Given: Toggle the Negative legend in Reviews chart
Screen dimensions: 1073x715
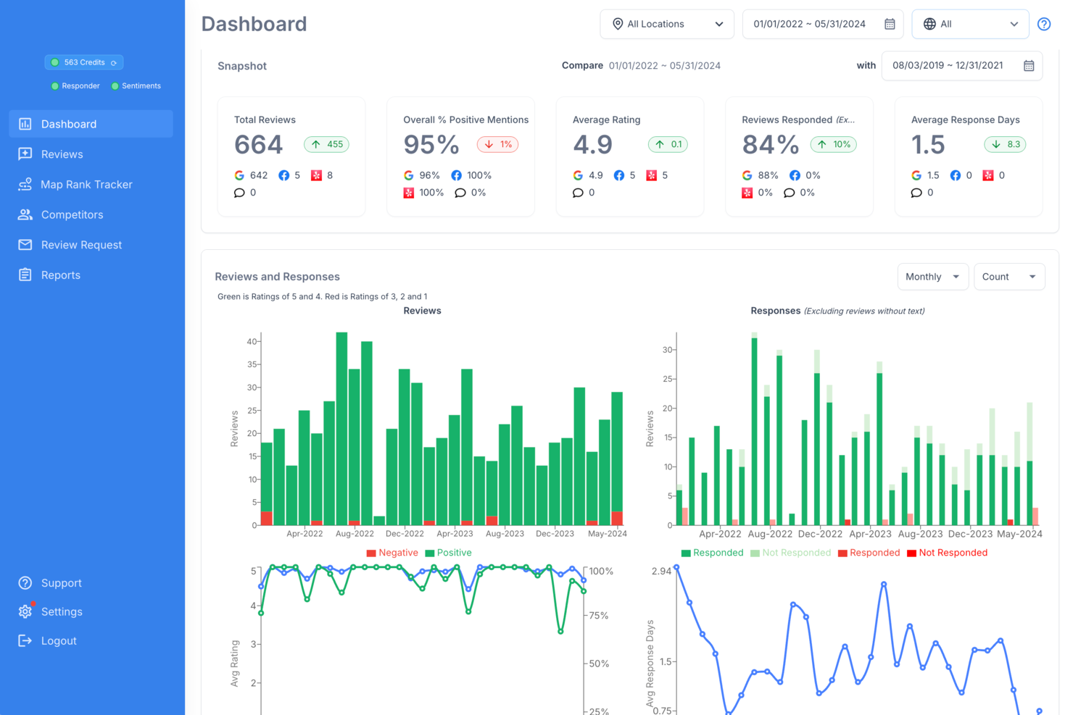Looking at the screenshot, I should (392, 553).
